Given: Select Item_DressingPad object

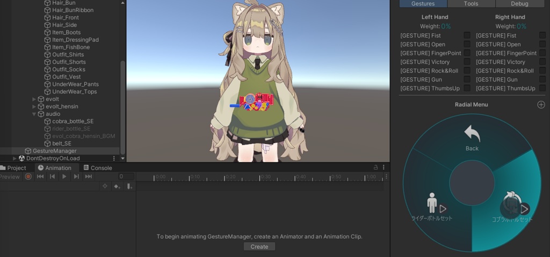Looking at the screenshot, I should pos(75,40).
